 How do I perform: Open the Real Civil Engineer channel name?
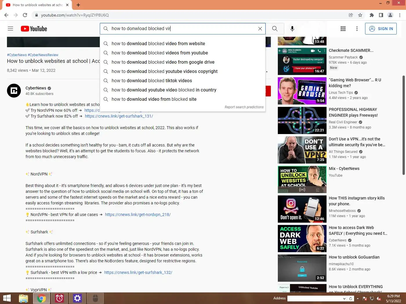click(343, 122)
